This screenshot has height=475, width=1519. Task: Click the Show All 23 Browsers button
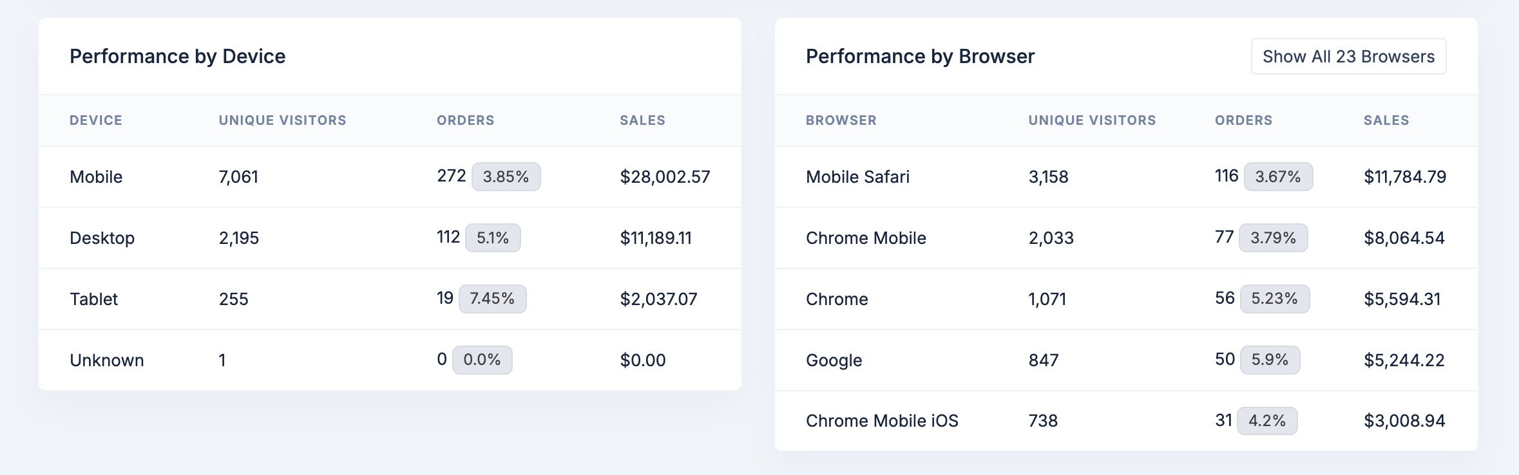[1348, 57]
